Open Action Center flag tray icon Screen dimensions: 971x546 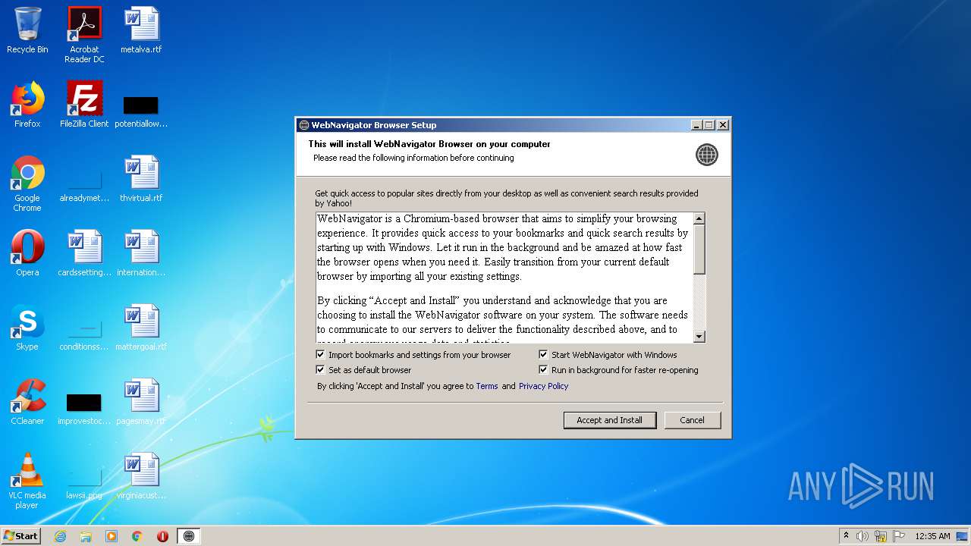899,536
